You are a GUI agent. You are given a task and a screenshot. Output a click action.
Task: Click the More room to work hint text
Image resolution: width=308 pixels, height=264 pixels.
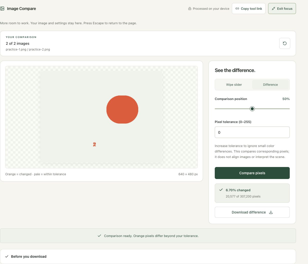tap(68, 23)
